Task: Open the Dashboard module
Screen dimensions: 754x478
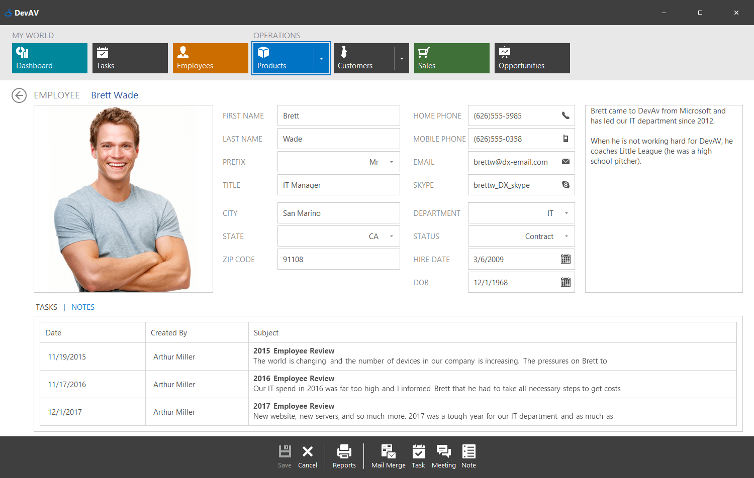Action: 49,58
